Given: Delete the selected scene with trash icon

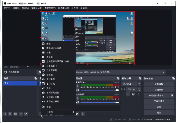Looking at the screenshot, I should pos(10,114).
